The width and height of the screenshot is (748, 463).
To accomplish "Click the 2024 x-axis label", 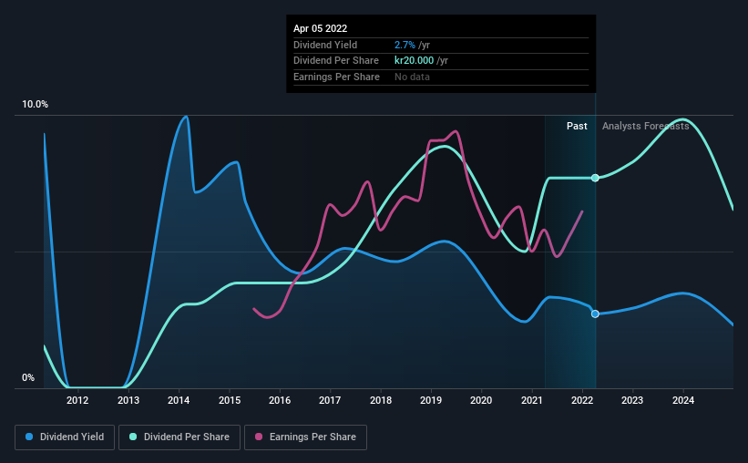I will click(x=683, y=400).
